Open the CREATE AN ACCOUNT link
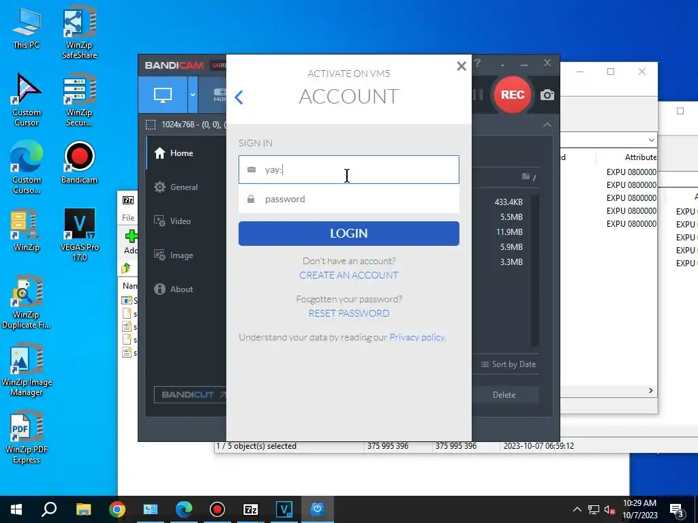 pyautogui.click(x=348, y=275)
